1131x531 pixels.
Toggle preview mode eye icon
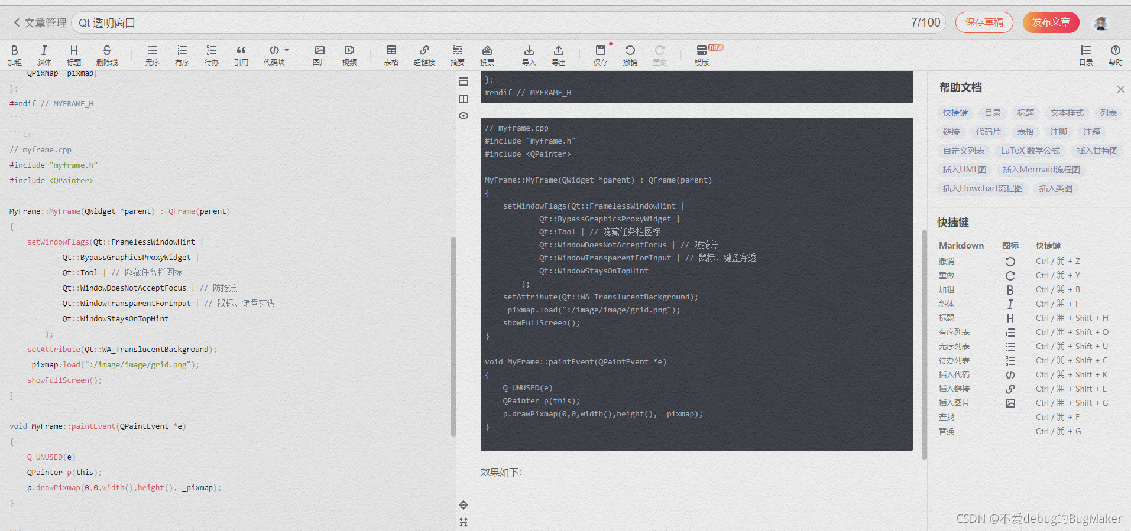pos(464,116)
